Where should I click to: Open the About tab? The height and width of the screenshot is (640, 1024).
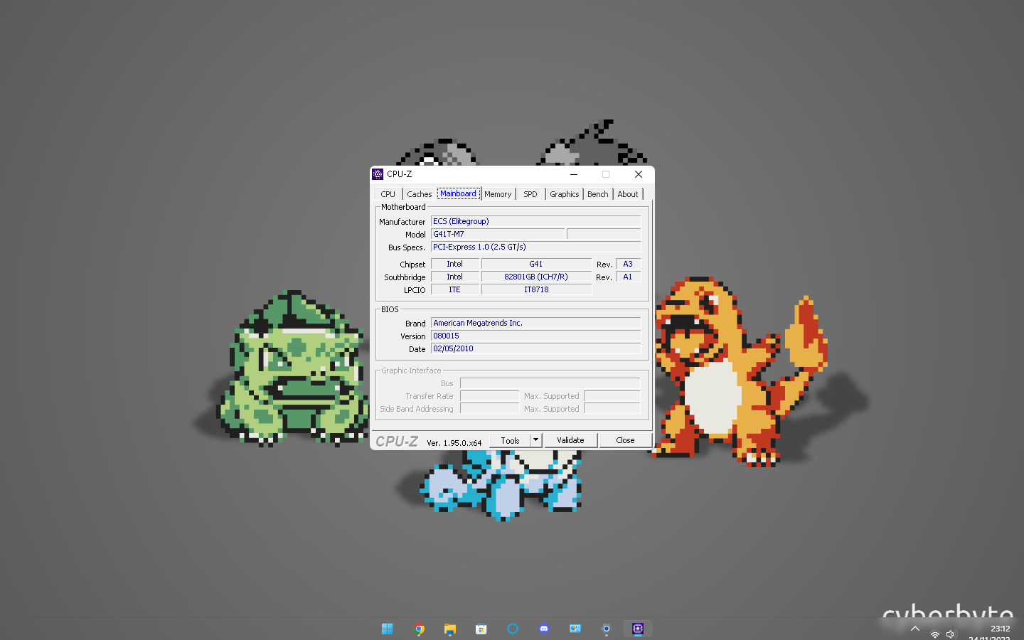[628, 194]
